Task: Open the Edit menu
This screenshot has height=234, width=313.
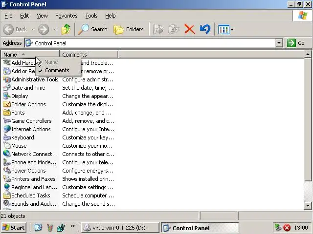Action: pos(24,16)
